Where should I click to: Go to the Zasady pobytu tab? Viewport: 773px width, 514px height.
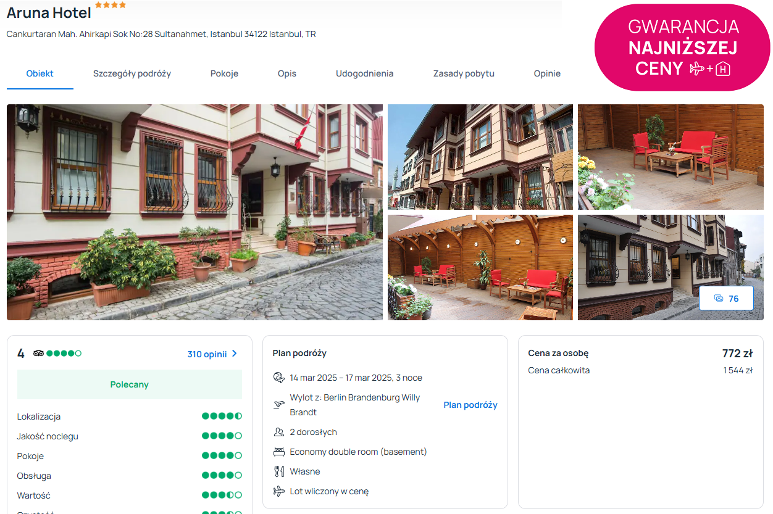tap(464, 73)
